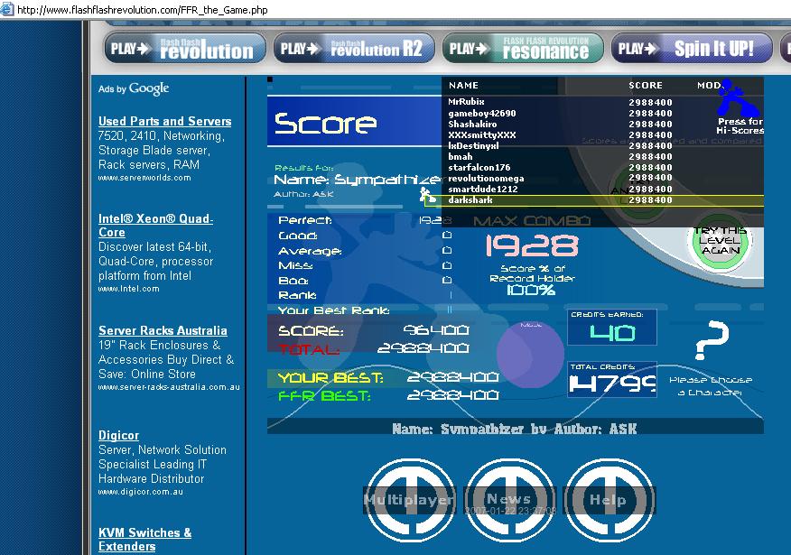The width and height of the screenshot is (791, 555).
Task: Visit www.digicor.com.au ad URL
Action: click(x=141, y=492)
